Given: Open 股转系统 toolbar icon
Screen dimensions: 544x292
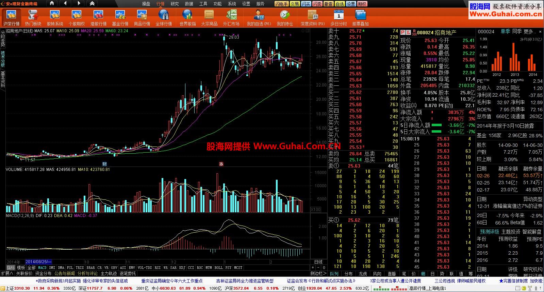Looking at the screenshot, I should click(55, 18).
